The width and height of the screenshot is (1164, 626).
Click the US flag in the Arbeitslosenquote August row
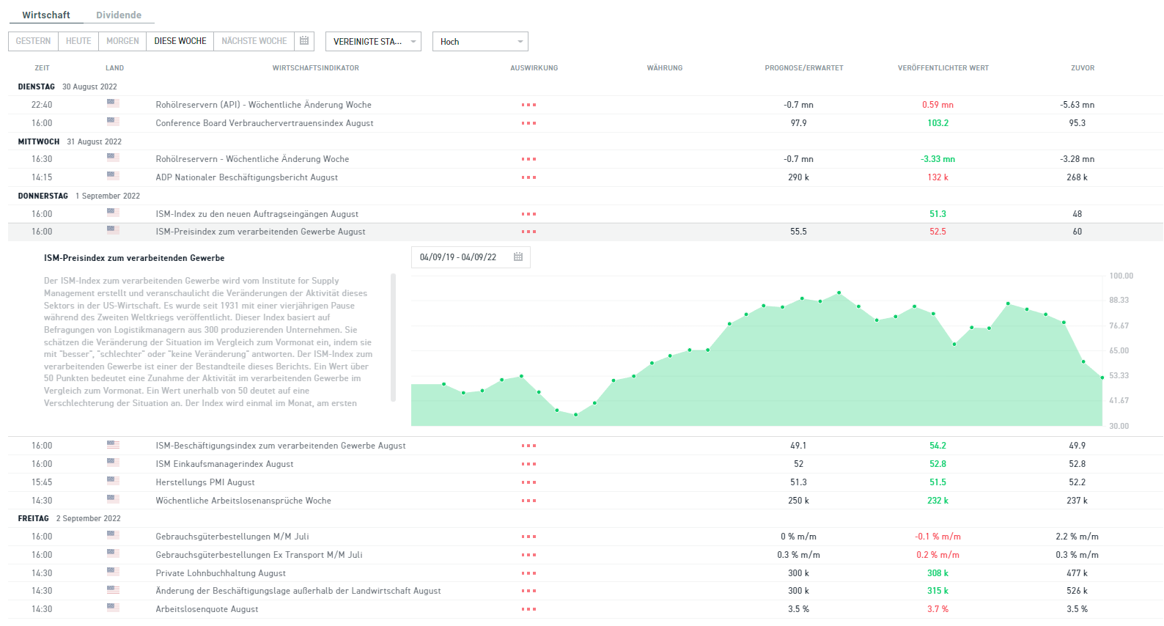[113, 608]
